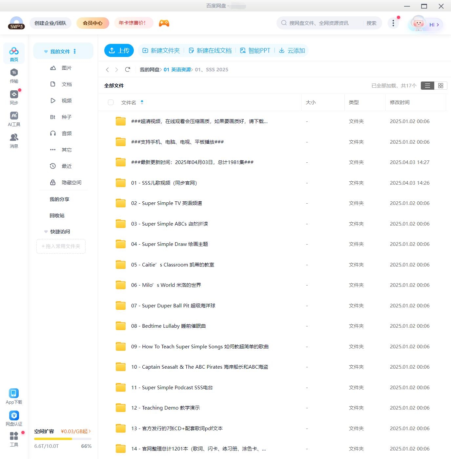This screenshot has height=459, width=451.
Task: Click 我的网盘 in breadcrumb
Action: click(150, 69)
